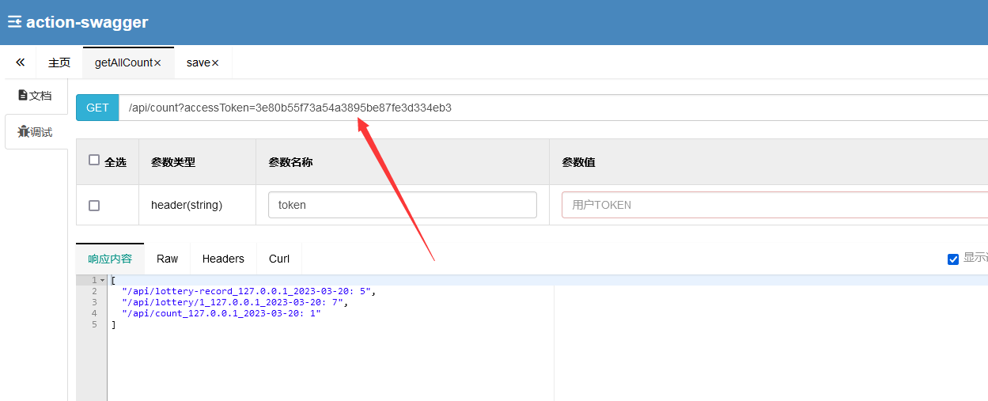Click the GET method button

tap(97, 108)
